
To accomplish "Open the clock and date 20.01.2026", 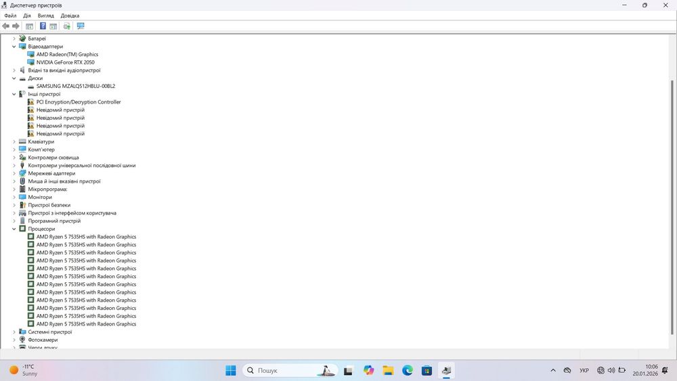I will pyautogui.click(x=645, y=370).
